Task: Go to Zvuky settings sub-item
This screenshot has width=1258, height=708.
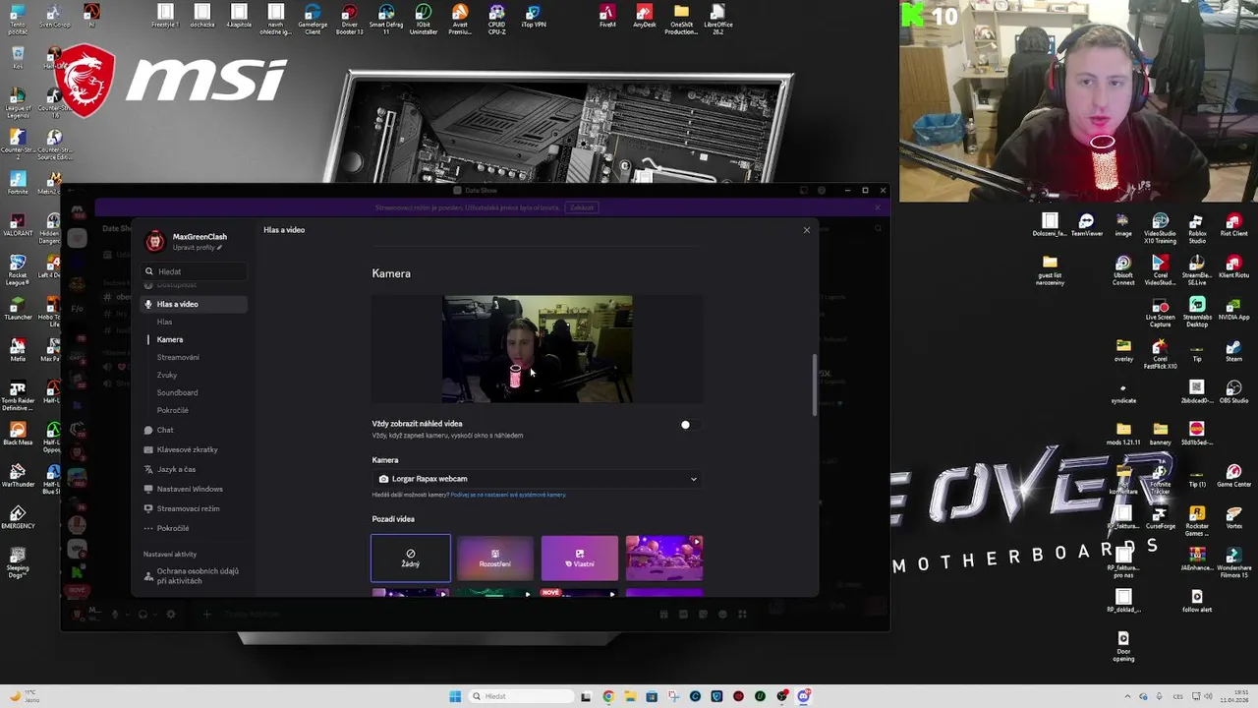Action: click(167, 375)
